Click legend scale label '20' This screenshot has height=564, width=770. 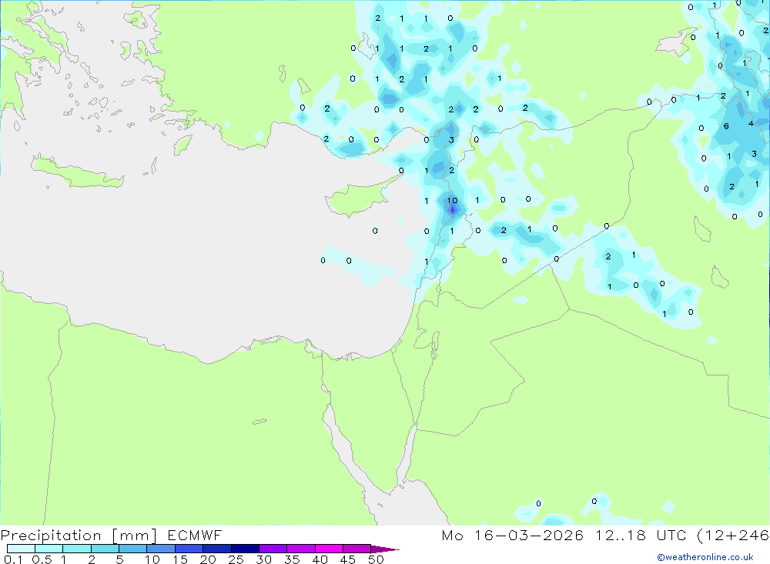click(208, 559)
